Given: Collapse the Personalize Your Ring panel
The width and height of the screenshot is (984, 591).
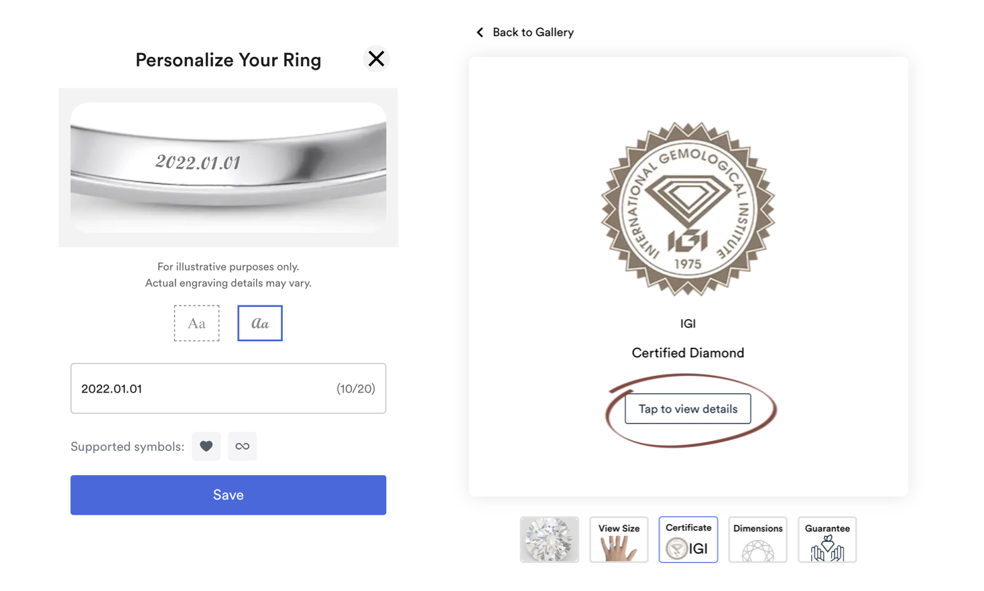Looking at the screenshot, I should point(376,59).
